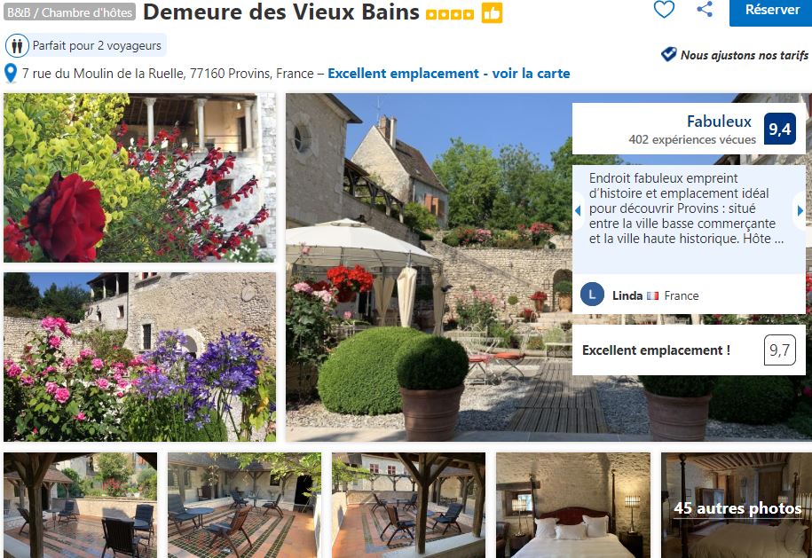The image size is (812, 558).
Task: Show the previous review with left arrow
Action: 578,210
